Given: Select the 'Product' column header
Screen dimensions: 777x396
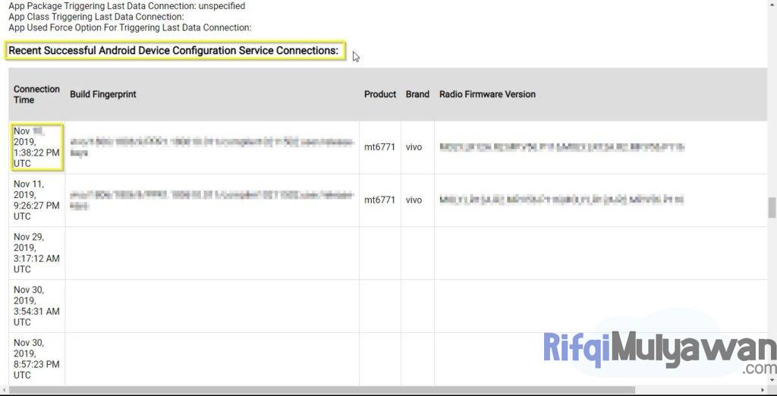Looking at the screenshot, I should click(380, 94).
